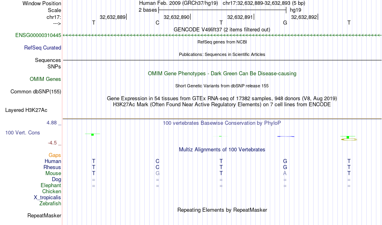Open the Common dbSNP(155) track label
This screenshot has height=225, width=382.
pos(35,91)
